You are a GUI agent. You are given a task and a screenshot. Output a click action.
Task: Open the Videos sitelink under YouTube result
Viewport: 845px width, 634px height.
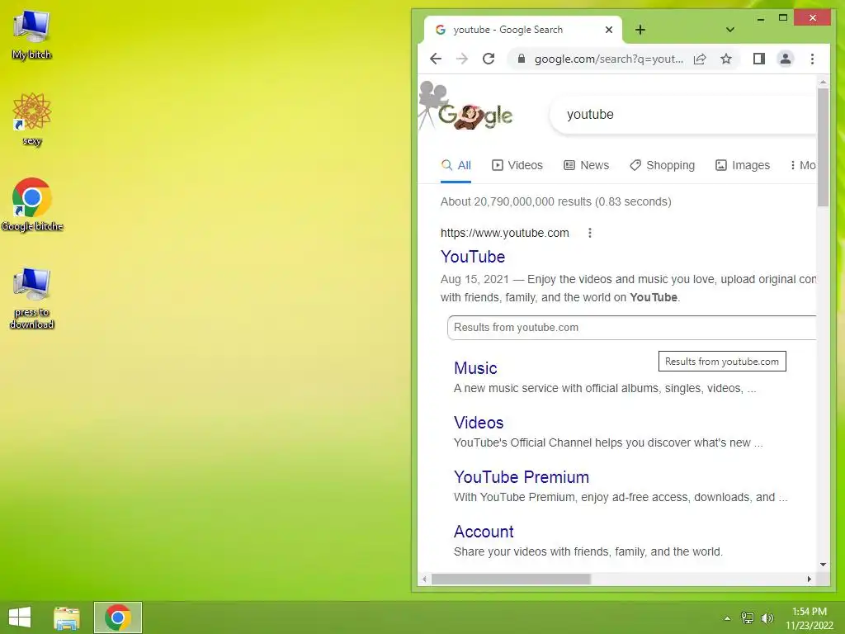479,422
